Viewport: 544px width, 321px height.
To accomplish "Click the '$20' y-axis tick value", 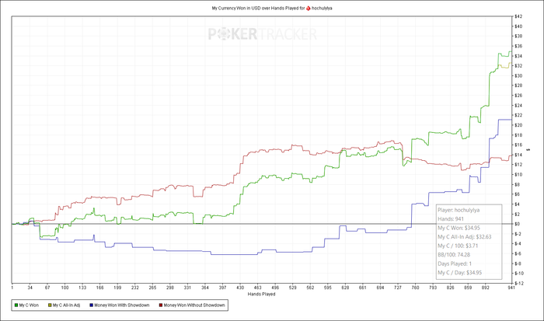I will (518, 125).
